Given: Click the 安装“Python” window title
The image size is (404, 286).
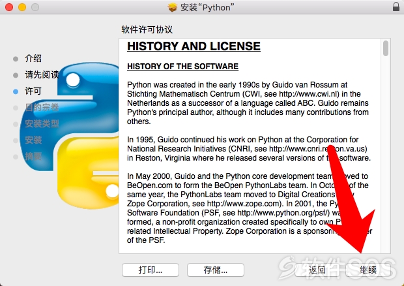Looking at the screenshot, I should (207, 7).
